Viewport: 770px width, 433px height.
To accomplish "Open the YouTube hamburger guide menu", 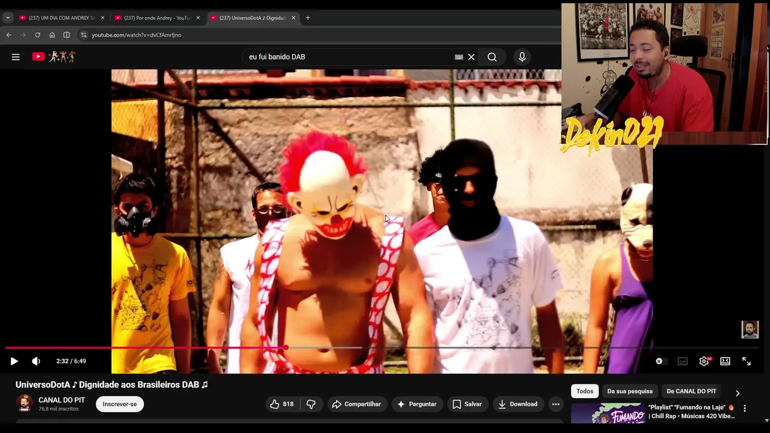I will (16, 57).
